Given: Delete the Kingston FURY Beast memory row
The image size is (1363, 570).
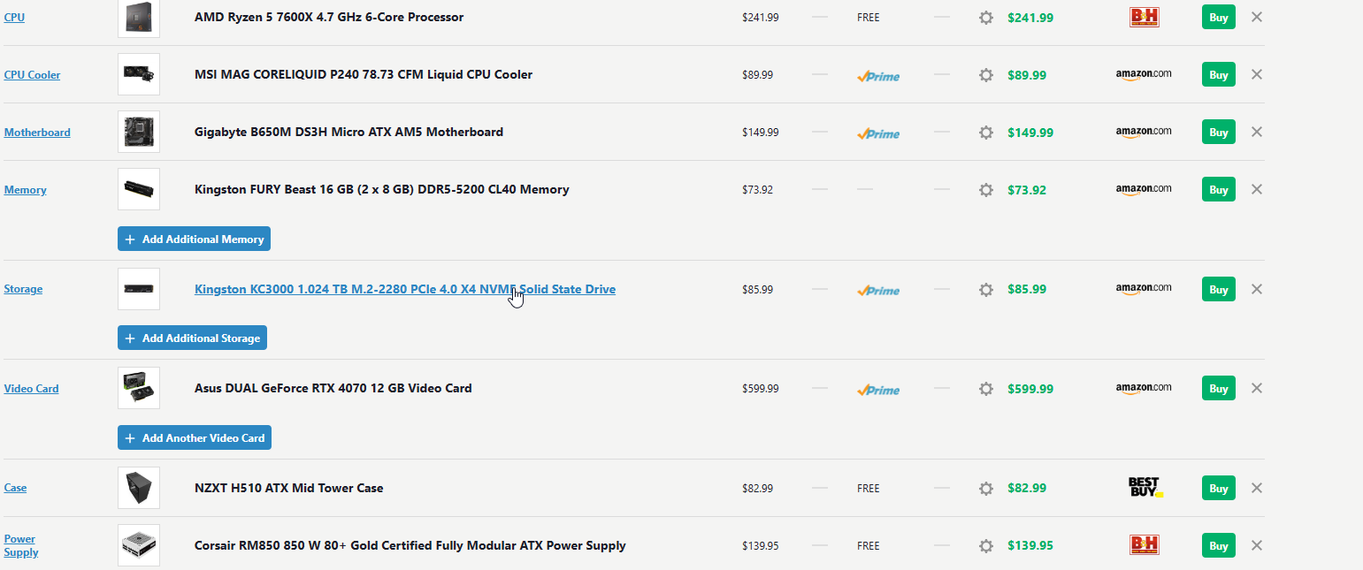Looking at the screenshot, I should 1257,189.
